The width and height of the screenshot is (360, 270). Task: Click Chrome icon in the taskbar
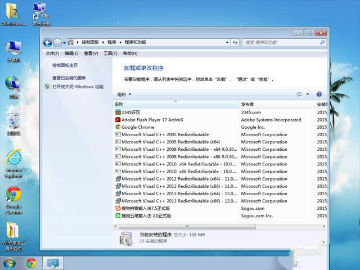(31, 263)
